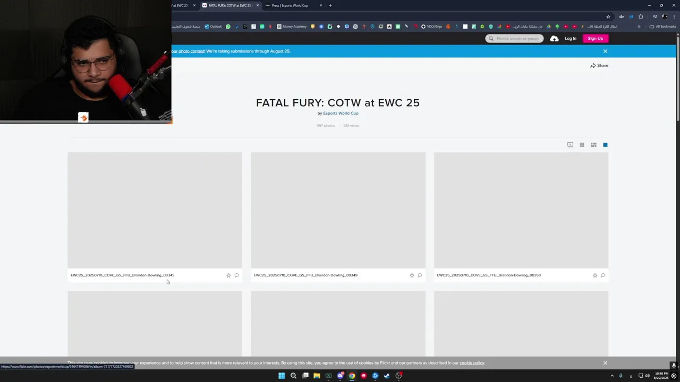Open the thumbnail for photo Brandon-Dowling_00349
680x382 pixels.
tap(338, 210)
